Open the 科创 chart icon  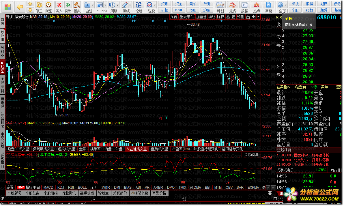coord(220,5)
